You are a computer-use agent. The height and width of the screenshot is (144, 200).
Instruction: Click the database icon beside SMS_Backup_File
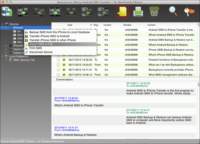(11, 60)
